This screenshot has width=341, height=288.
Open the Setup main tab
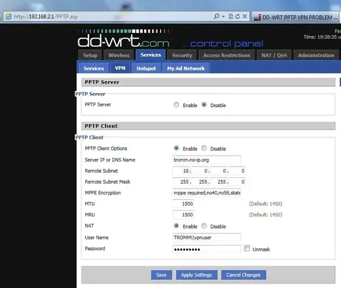90,55
